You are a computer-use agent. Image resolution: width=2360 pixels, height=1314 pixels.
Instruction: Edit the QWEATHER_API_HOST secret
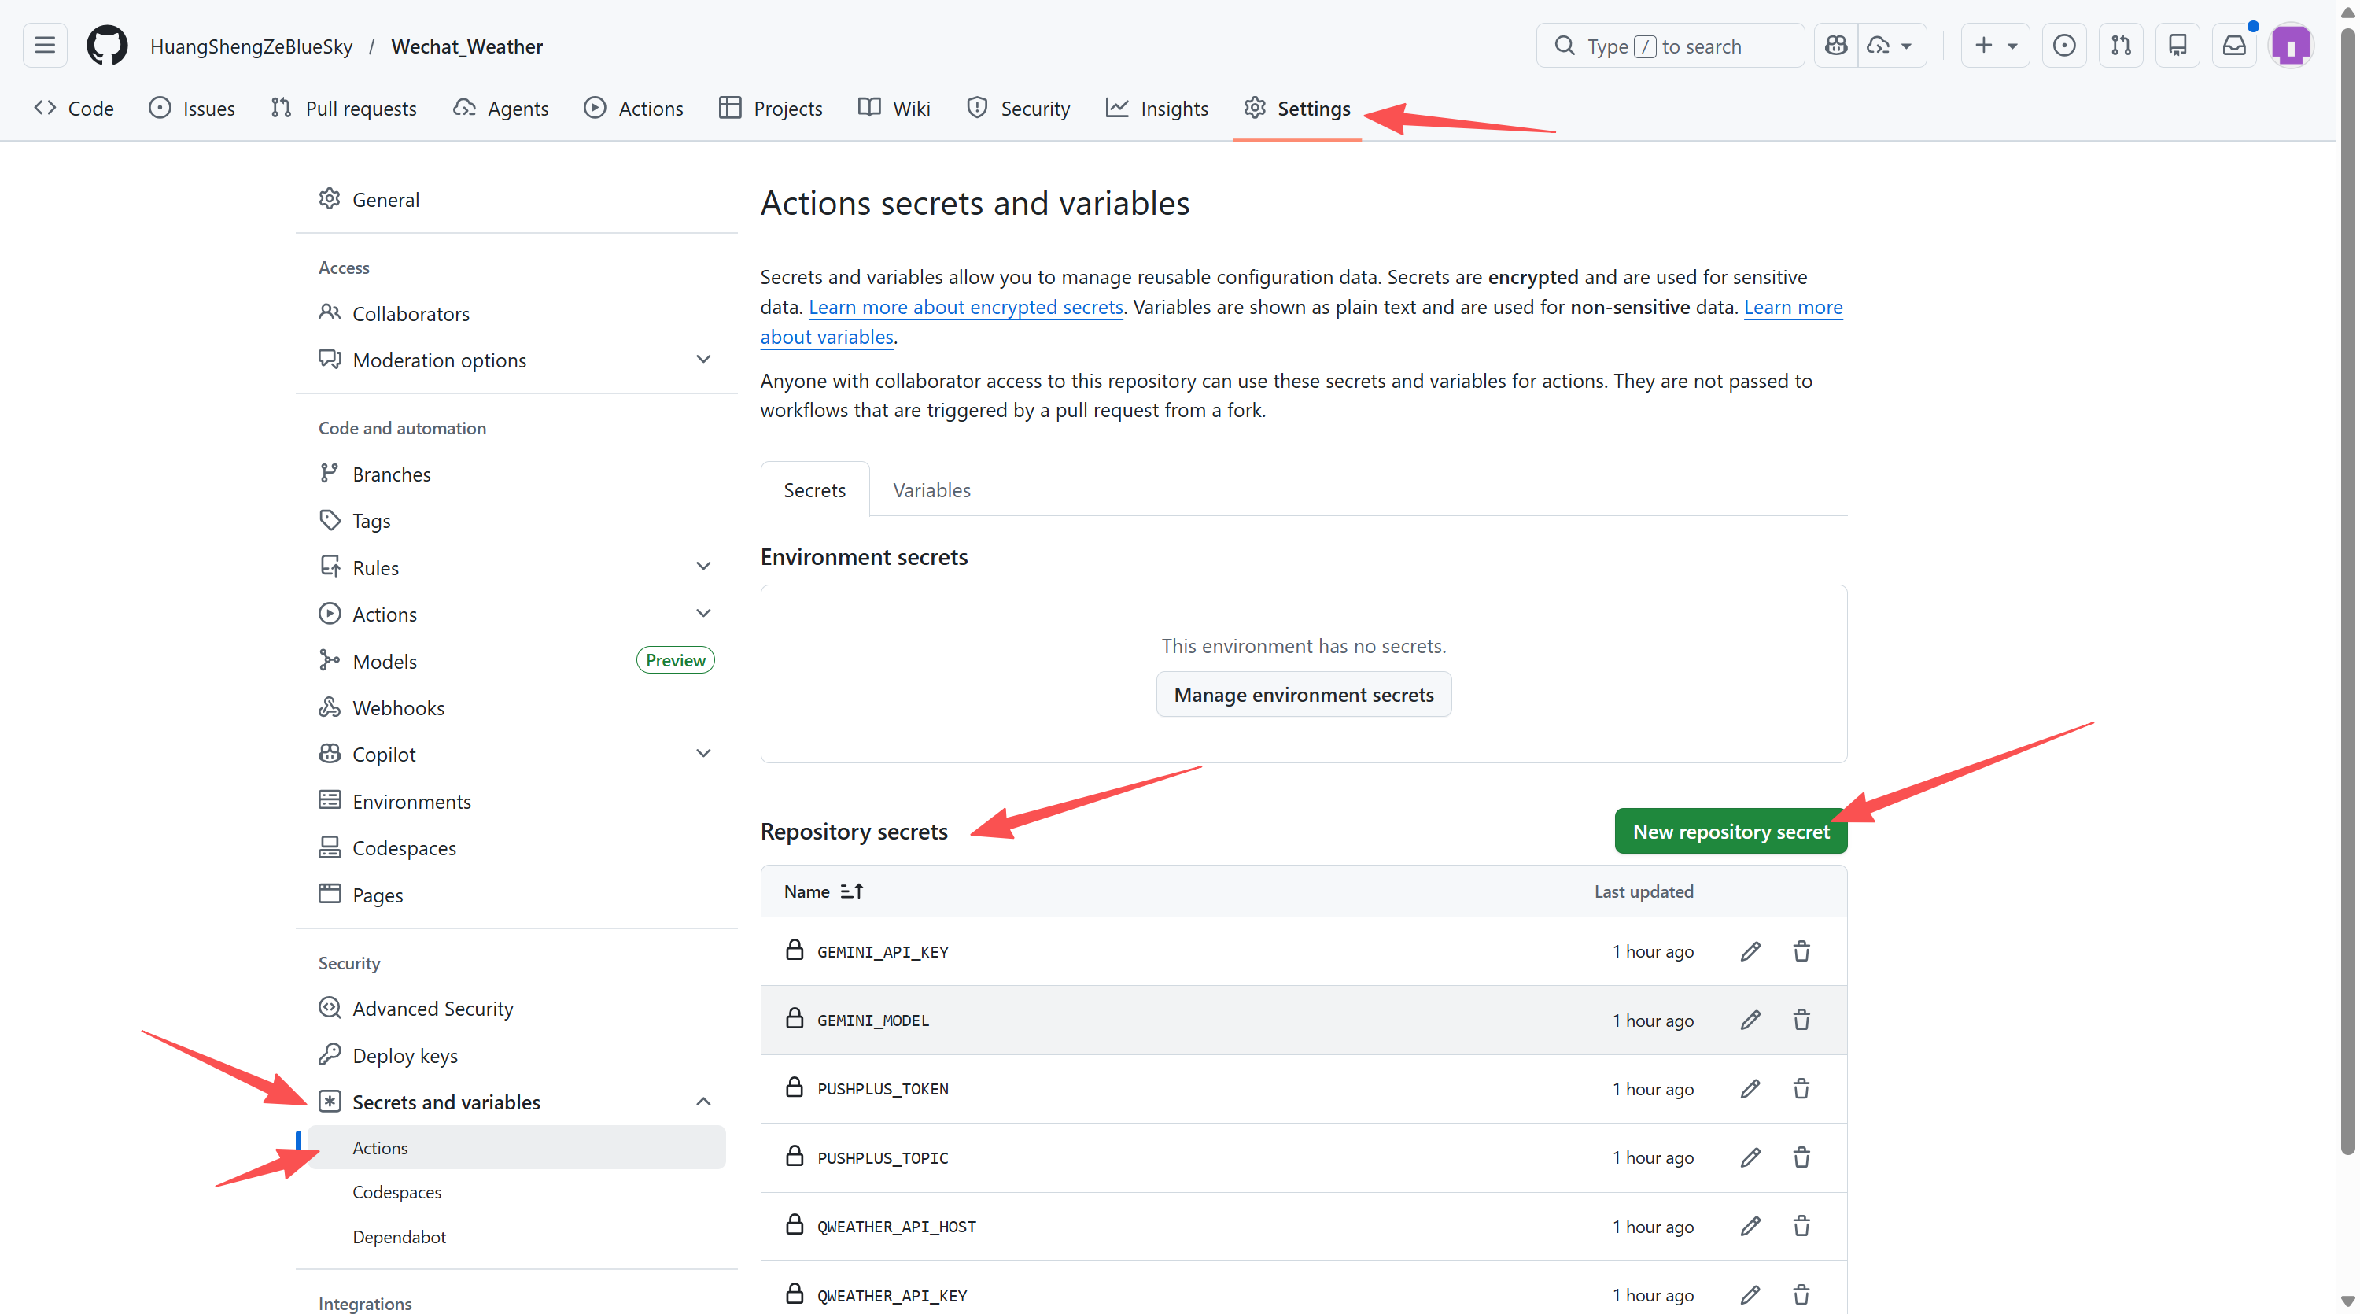1750,1226
